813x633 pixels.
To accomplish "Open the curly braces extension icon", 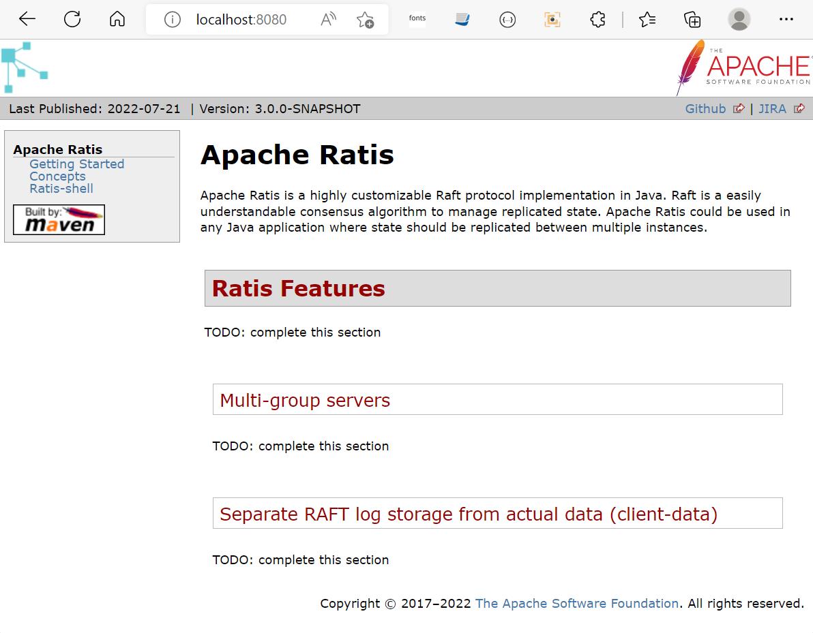I will point(507,20).
